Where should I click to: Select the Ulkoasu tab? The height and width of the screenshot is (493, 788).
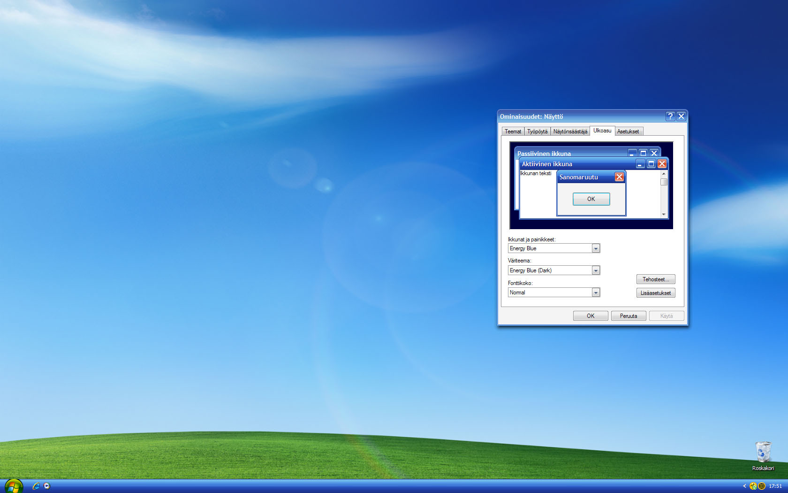pyautogui.click(x=602, y=131)
